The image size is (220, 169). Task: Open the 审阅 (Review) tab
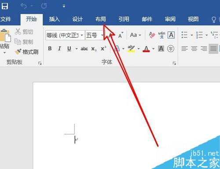click(170, 19)
